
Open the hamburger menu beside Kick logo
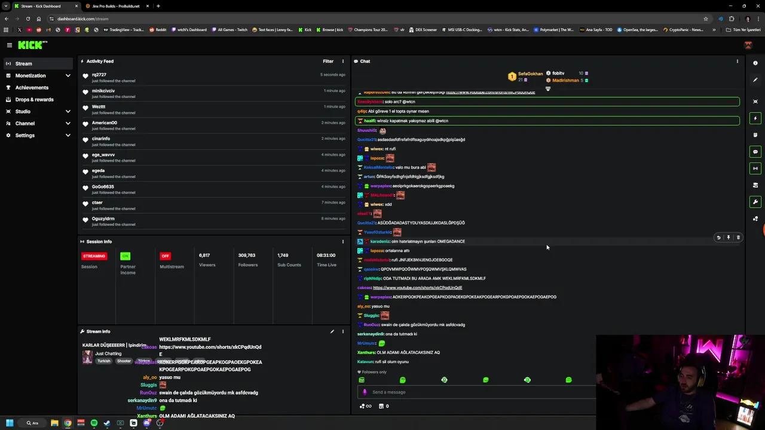click(10, 45)
